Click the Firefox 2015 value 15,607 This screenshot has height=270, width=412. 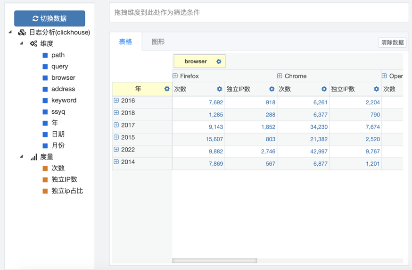coord(214,139)
